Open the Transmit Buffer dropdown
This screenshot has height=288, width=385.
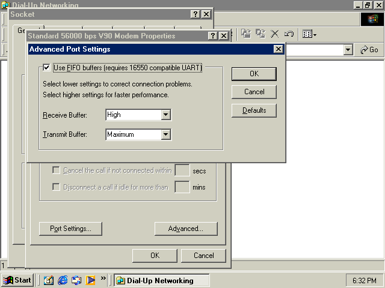[x=166, y=134]
